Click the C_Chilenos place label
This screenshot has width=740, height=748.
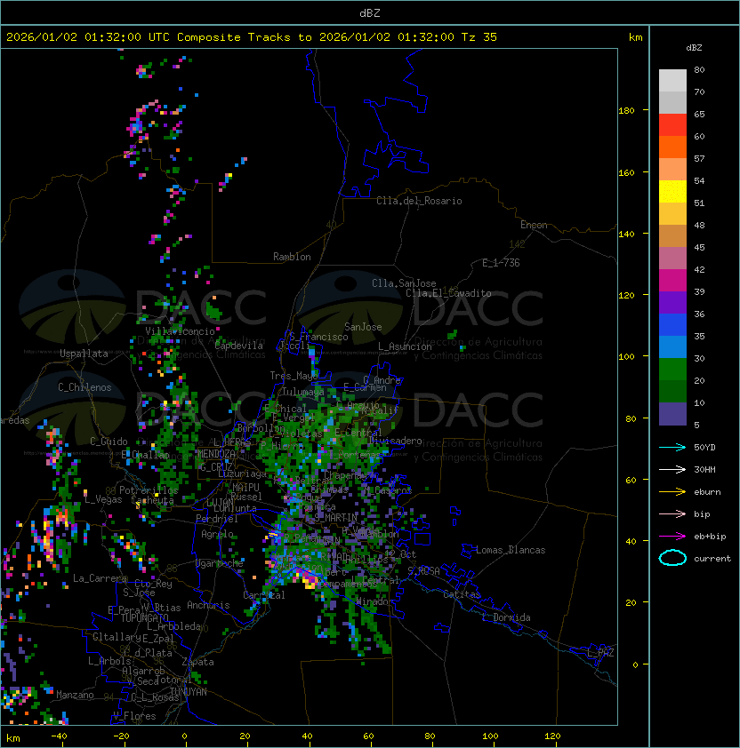point(84,388)
